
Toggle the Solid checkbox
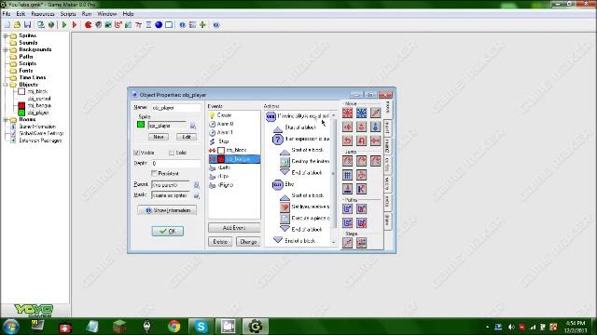coord(172,153)
